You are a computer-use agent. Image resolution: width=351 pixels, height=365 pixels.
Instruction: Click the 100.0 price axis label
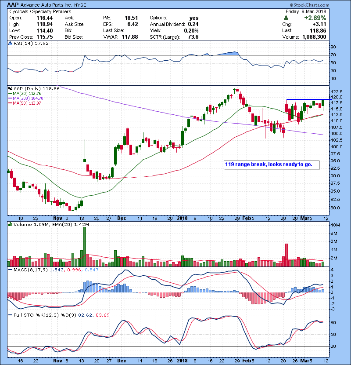click(x=337, y=146)
